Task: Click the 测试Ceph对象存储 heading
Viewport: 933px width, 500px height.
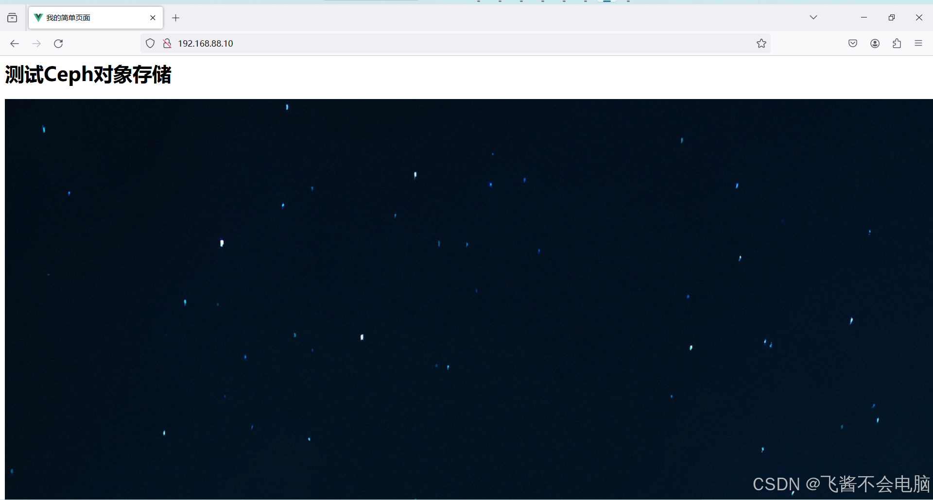Action: coord(88,75)
